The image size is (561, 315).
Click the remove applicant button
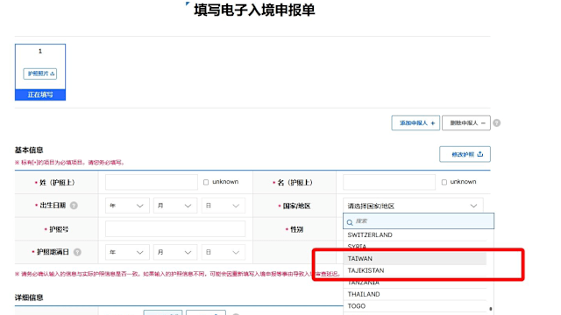point(466,122)
